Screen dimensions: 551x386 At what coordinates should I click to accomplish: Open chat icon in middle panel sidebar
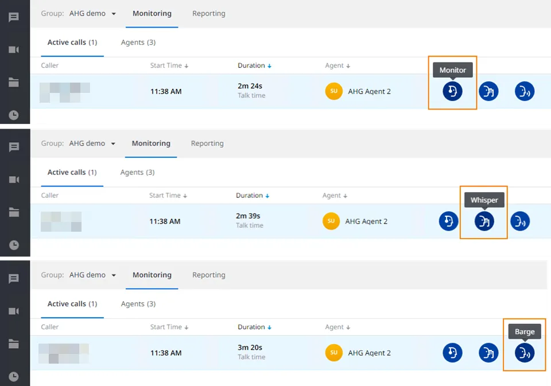coord(14,147)
